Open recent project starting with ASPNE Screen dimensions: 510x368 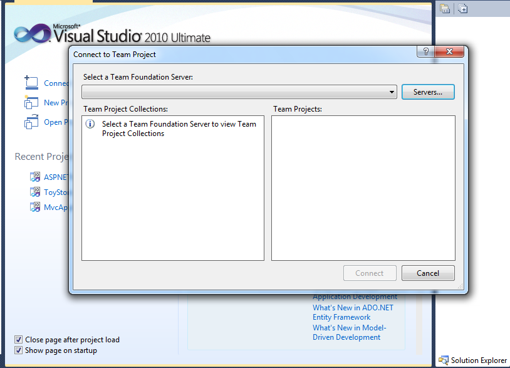(56, 177)
